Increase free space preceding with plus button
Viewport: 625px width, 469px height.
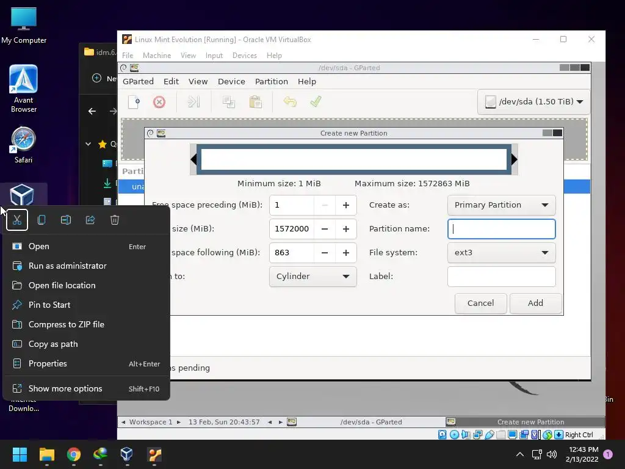click(x=346, y=205)
